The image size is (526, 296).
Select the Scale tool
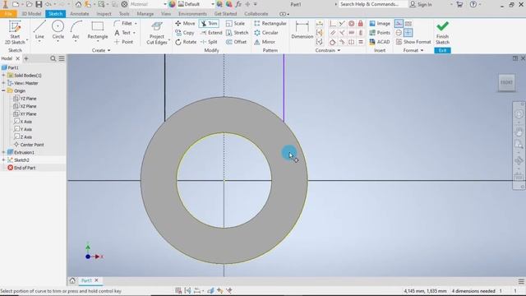coord(235,24)
